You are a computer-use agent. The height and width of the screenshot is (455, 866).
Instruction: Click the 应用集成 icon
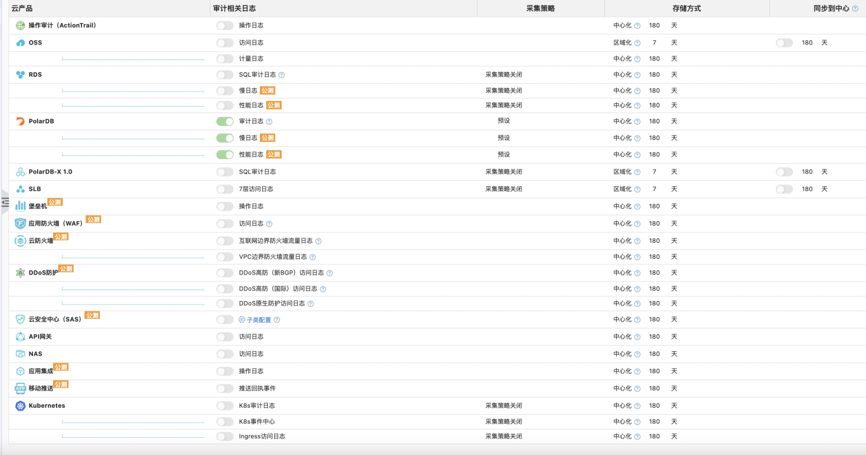[21, 371]
